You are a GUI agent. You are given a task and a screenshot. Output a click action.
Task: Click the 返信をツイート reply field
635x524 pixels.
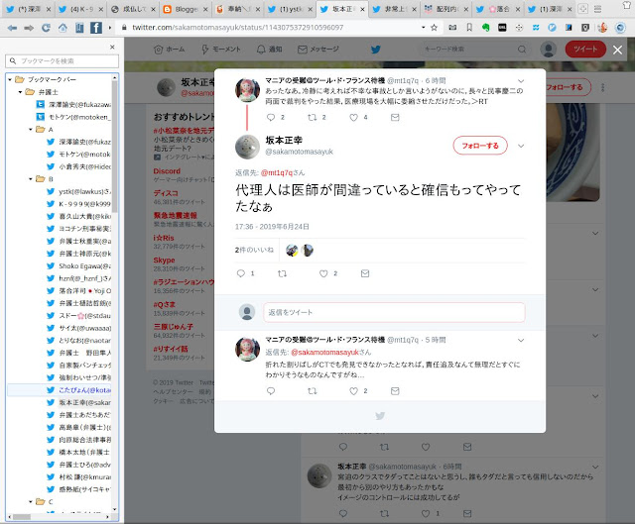394,312
